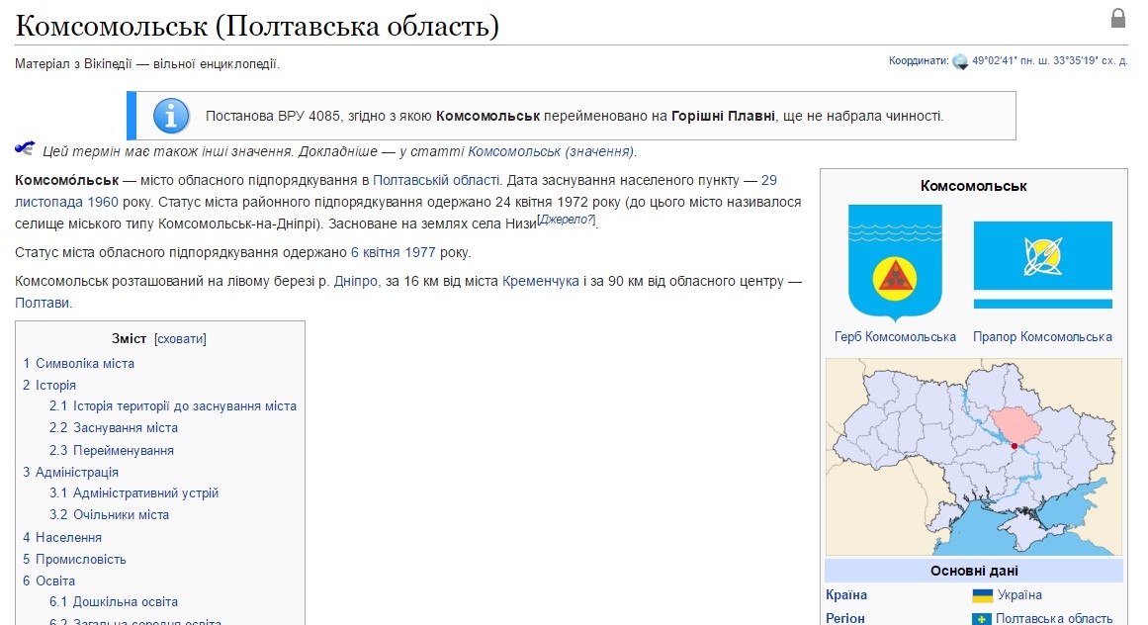Open 'Перейменування' subsection in contents
This screenshot has height=625, width=1148.
click(124, 450)
